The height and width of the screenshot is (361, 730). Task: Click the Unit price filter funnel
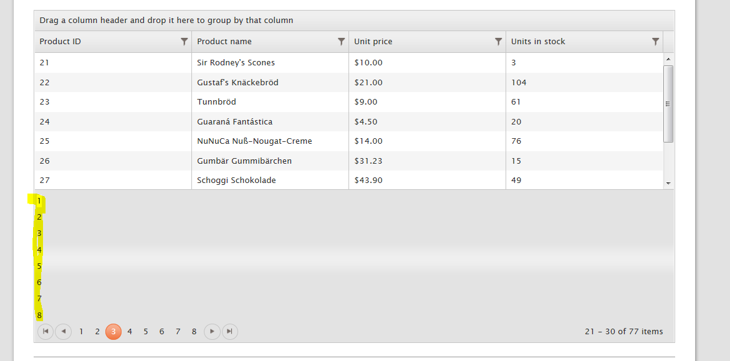coord(498,42)
